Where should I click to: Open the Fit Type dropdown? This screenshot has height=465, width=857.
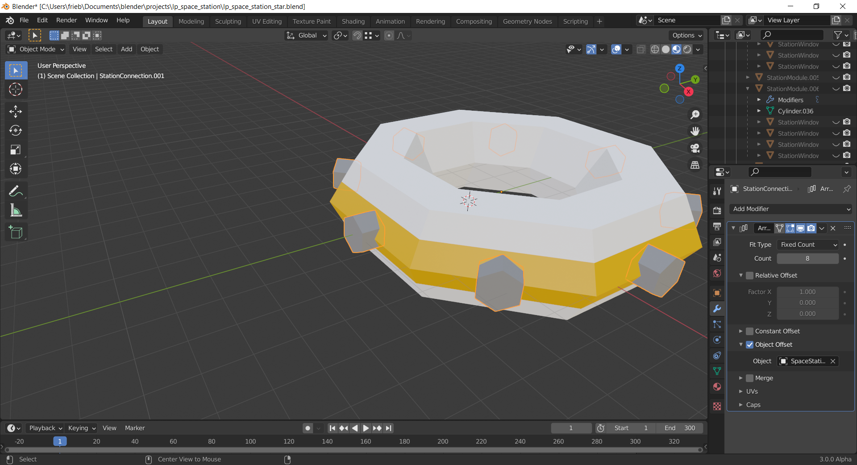coord(808,245)
